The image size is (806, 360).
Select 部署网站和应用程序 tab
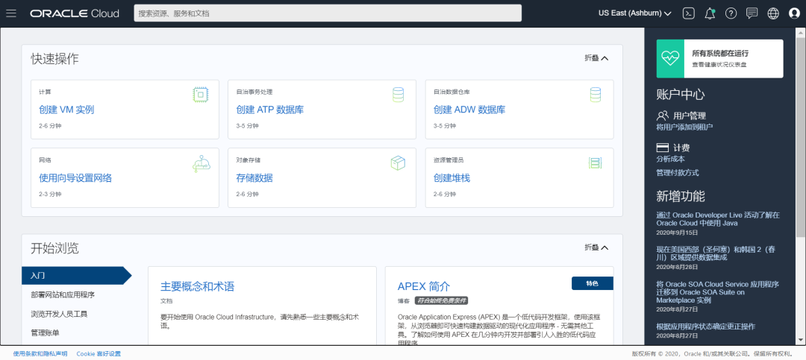[x=63, y=294]
